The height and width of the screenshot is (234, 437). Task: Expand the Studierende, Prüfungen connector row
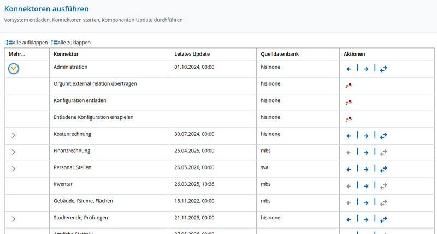(13, 219)
